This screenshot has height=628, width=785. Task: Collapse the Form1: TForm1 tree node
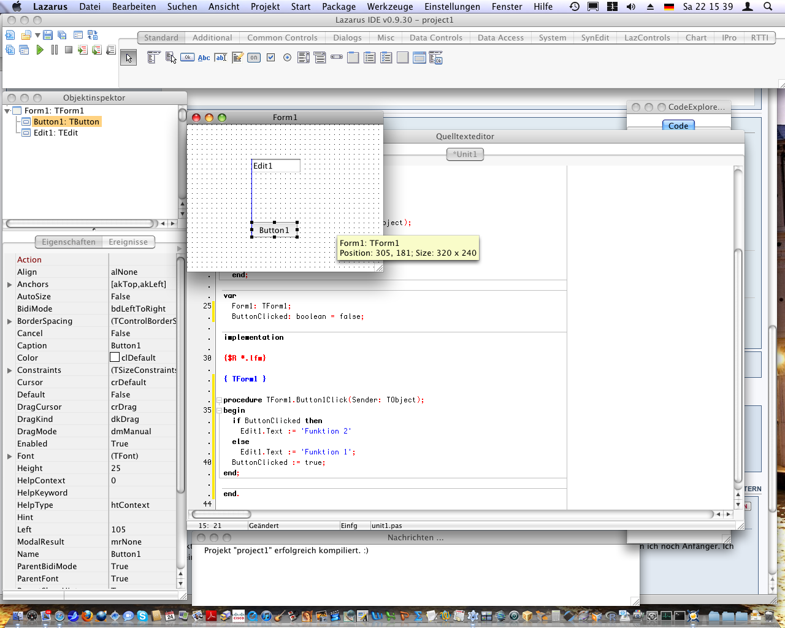(x=7, y=111)
